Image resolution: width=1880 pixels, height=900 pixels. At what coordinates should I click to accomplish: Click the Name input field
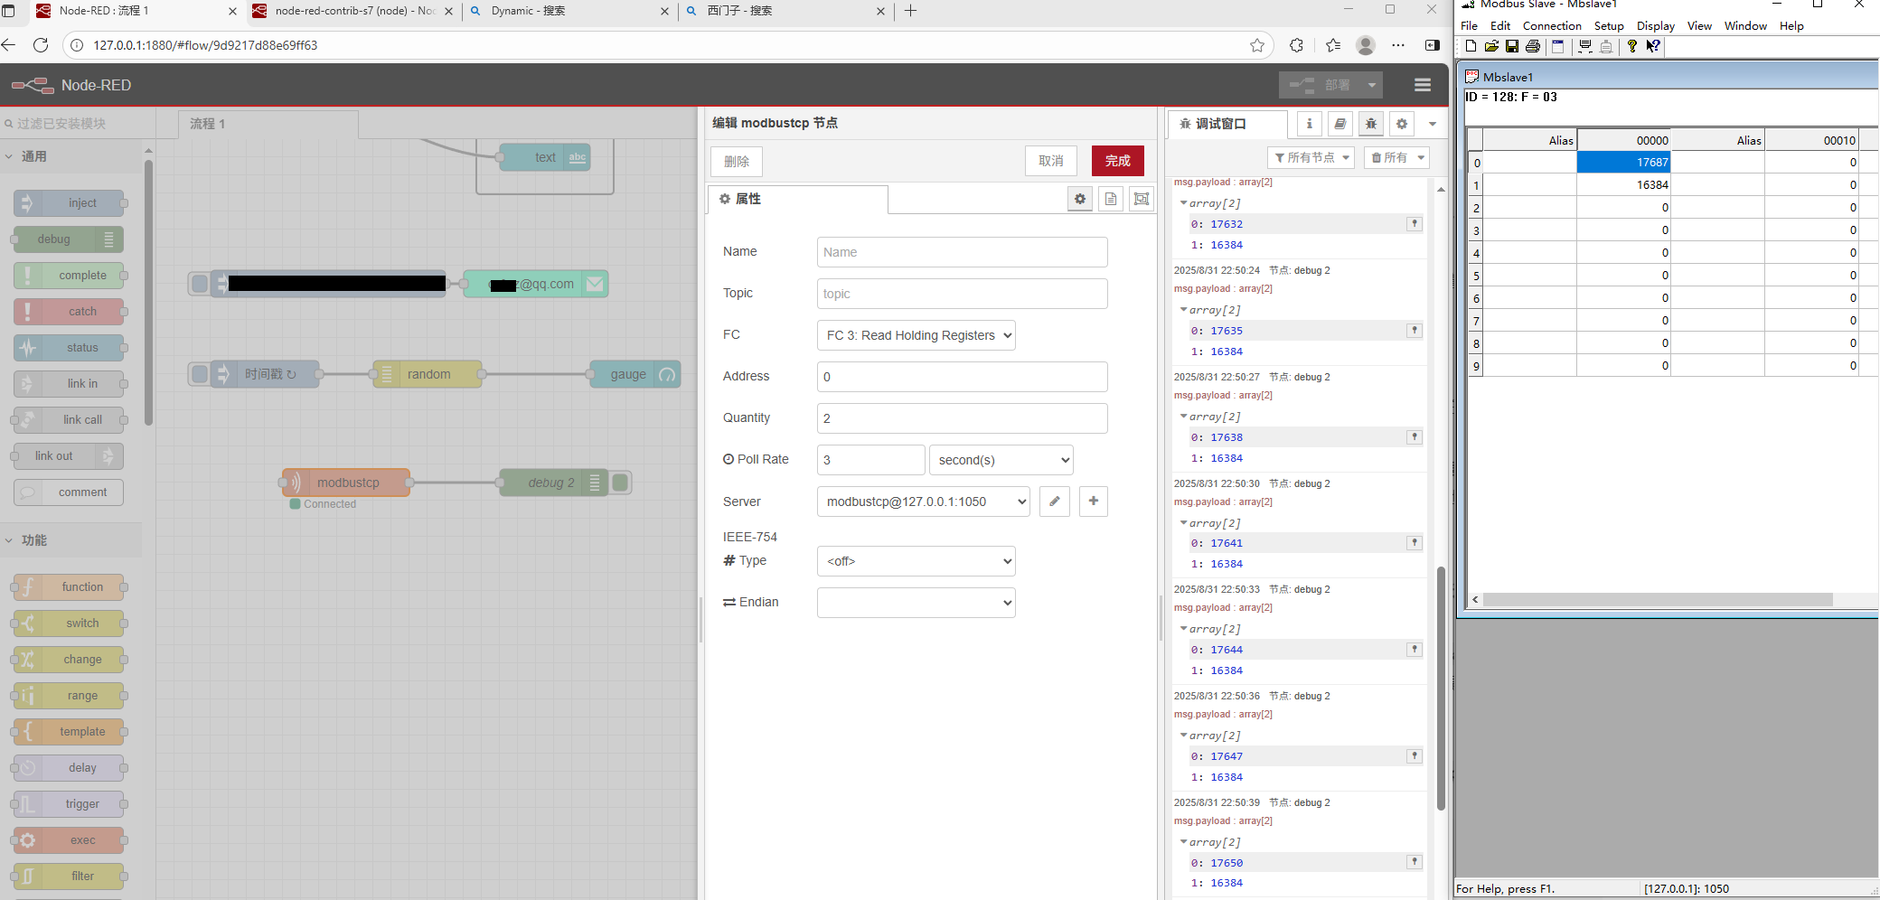coord(963,252)
